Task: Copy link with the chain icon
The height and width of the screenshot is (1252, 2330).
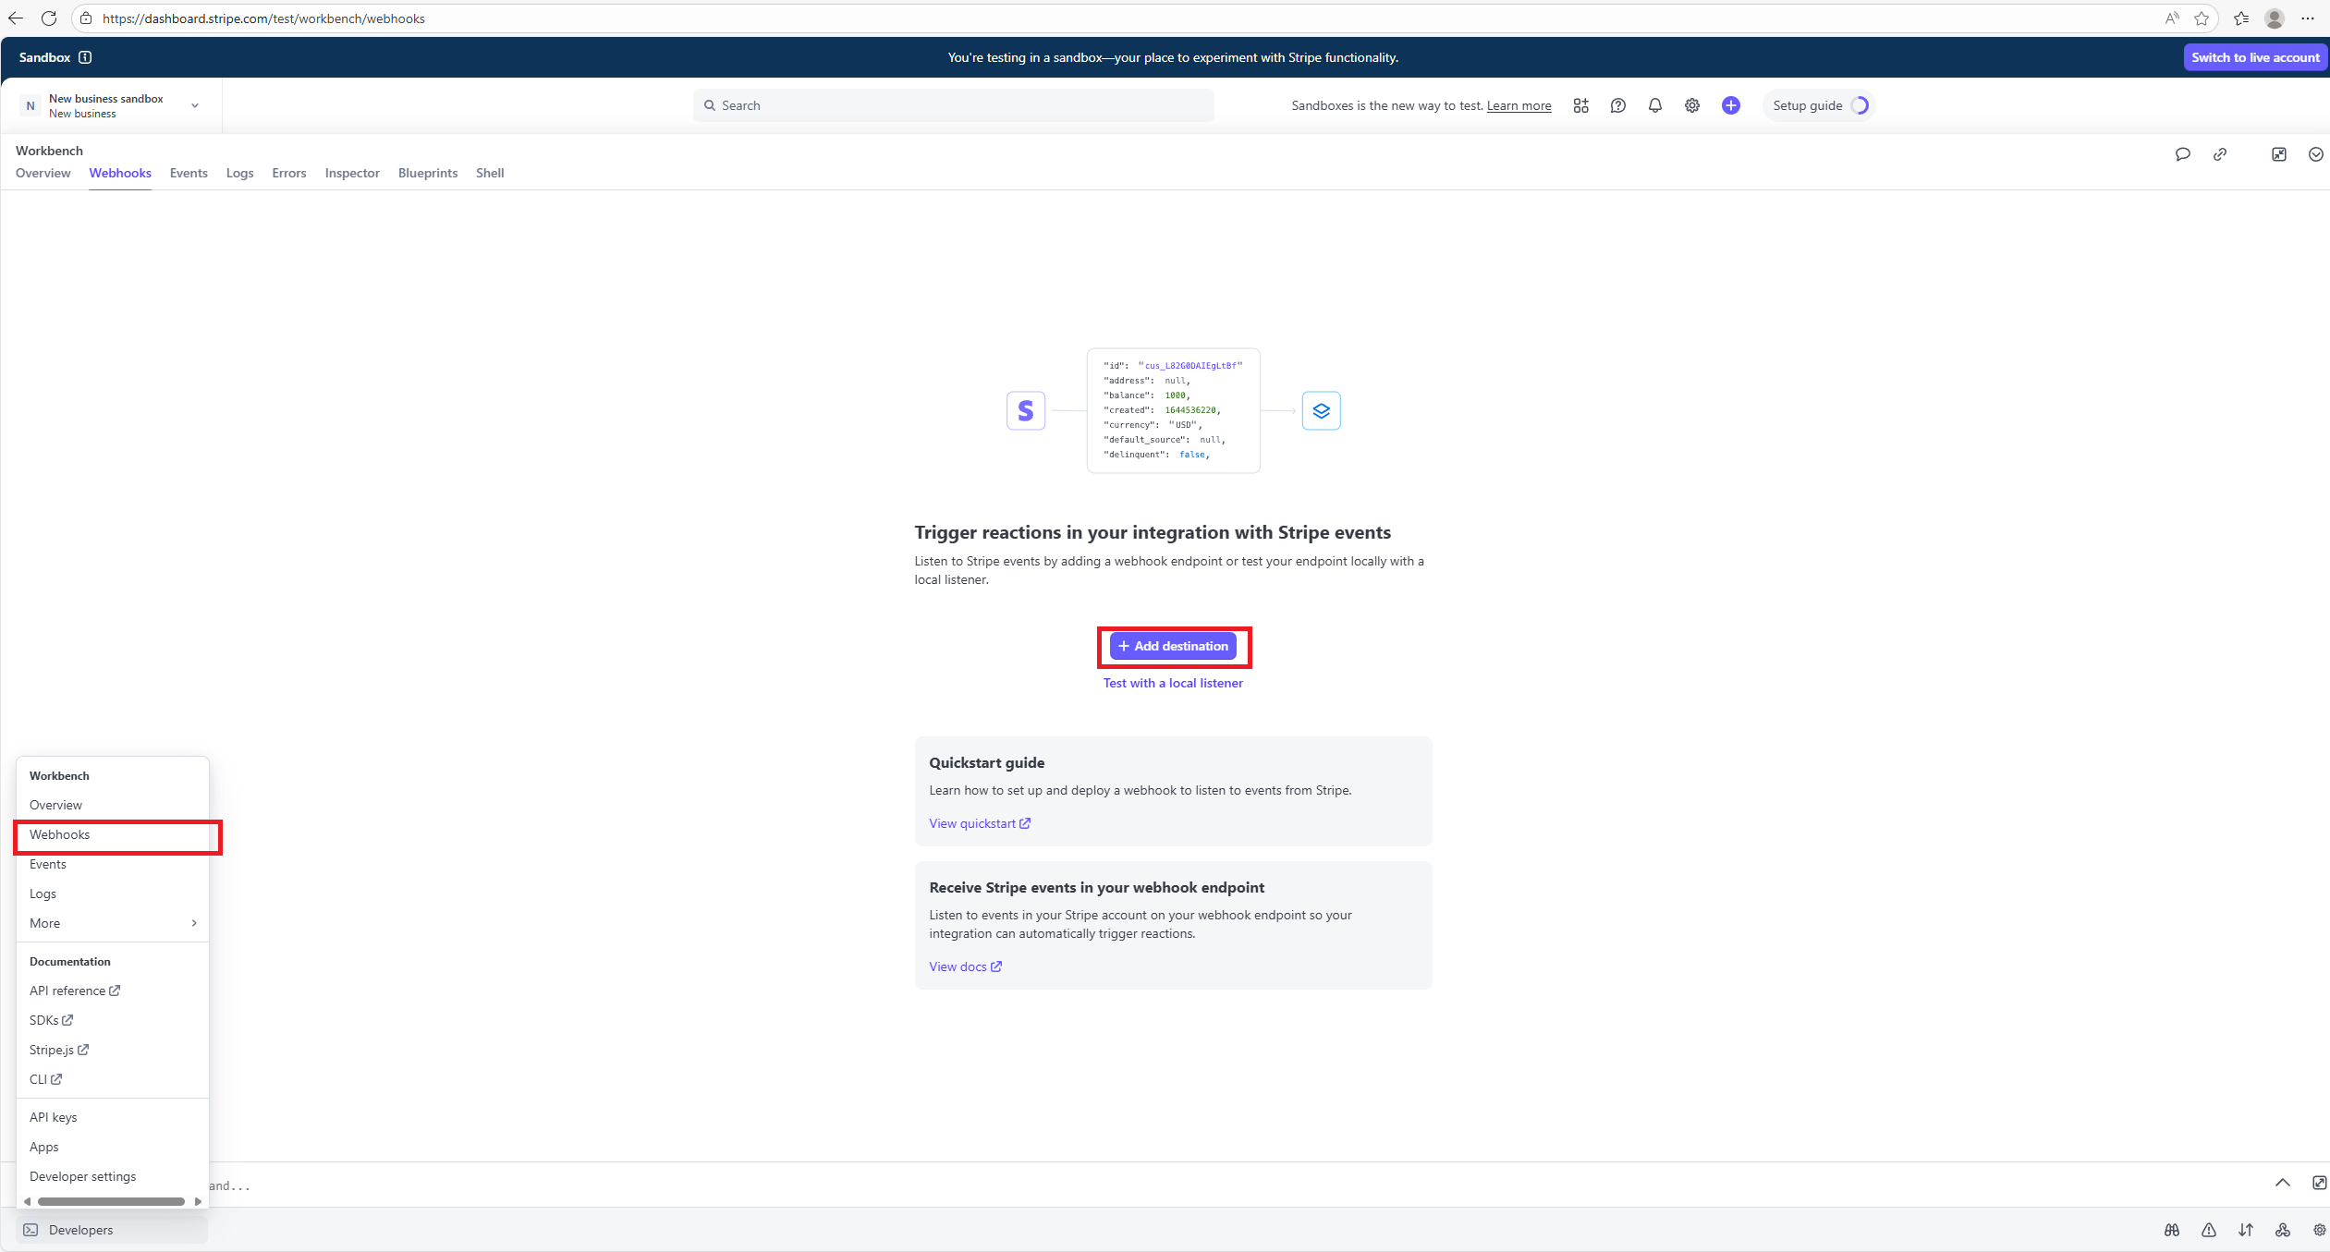Action: 2219,154
